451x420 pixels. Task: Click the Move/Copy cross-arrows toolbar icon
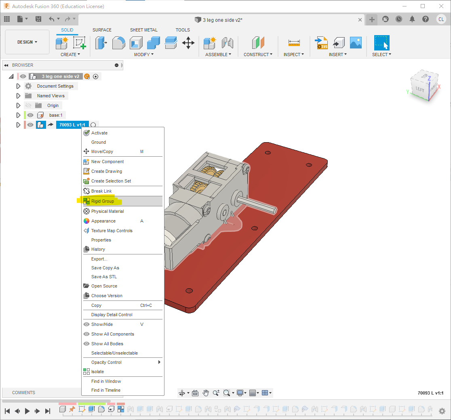[188, 43]
